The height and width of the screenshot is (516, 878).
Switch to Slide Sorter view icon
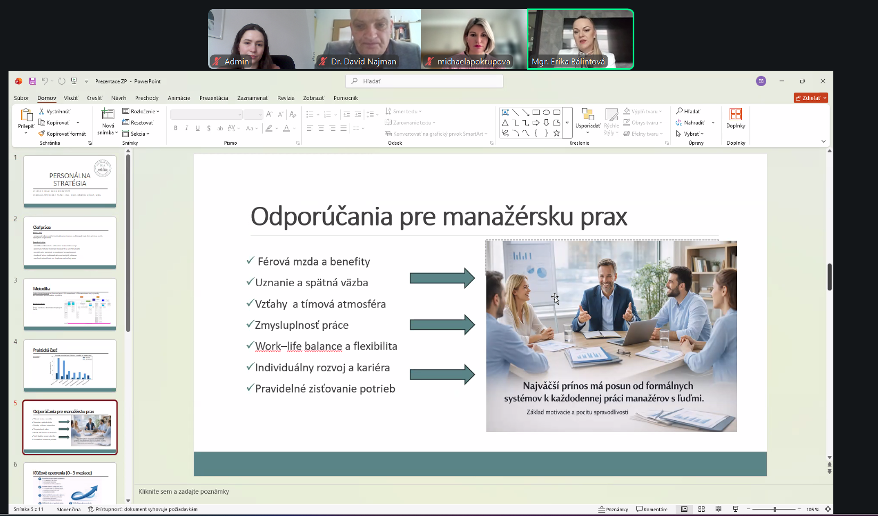pos(701,509)
